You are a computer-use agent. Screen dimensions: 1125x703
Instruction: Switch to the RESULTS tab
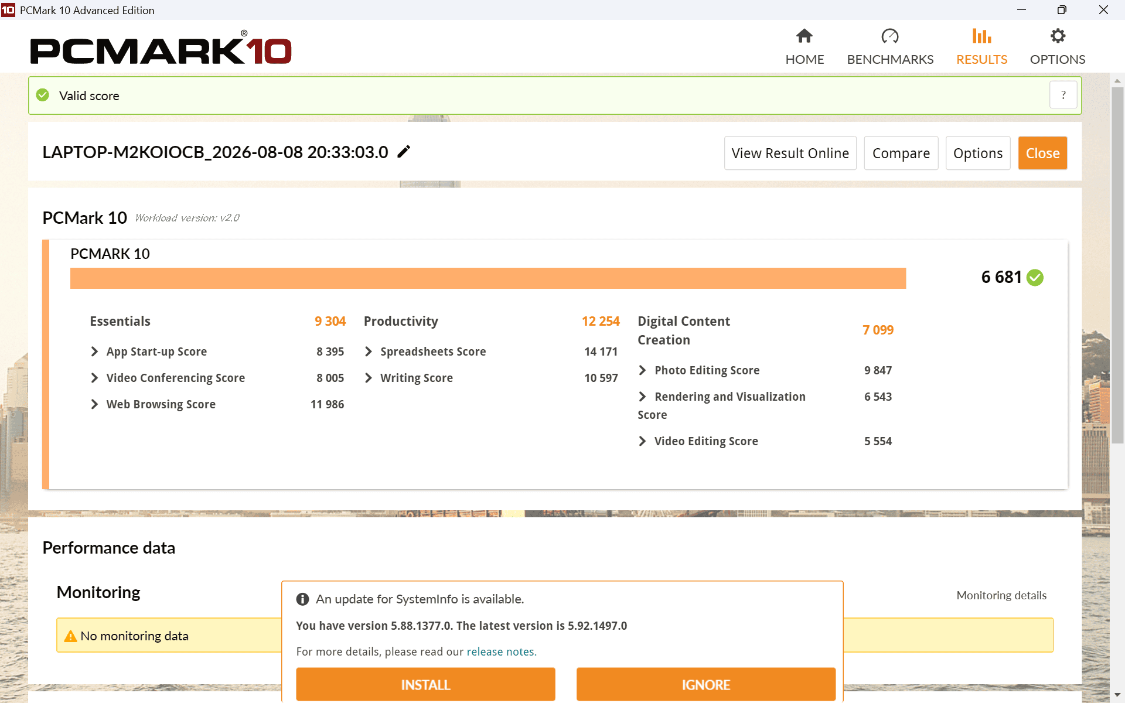[x=981, y=47]
